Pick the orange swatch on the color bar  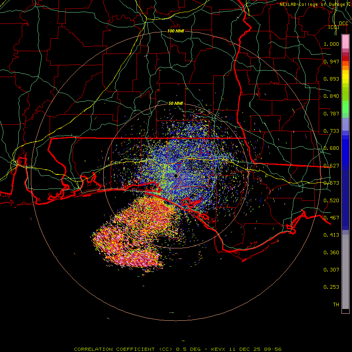pyautogui.click(x=345, y=68)
